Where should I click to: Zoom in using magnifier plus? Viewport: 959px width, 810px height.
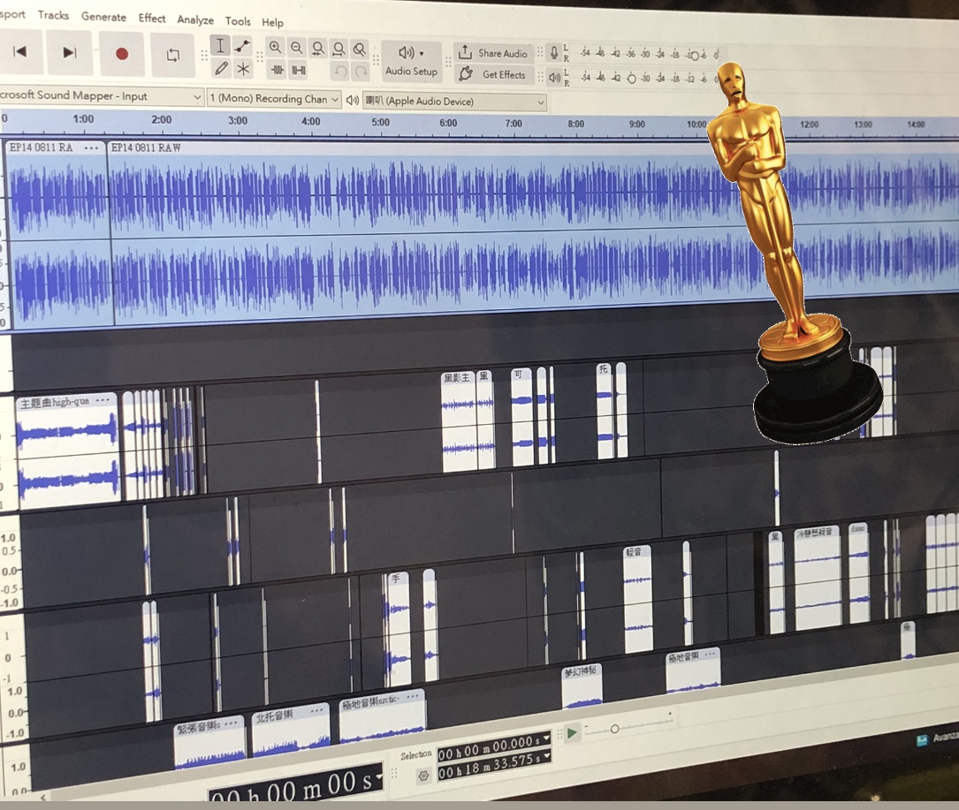[x=276, y=48]
